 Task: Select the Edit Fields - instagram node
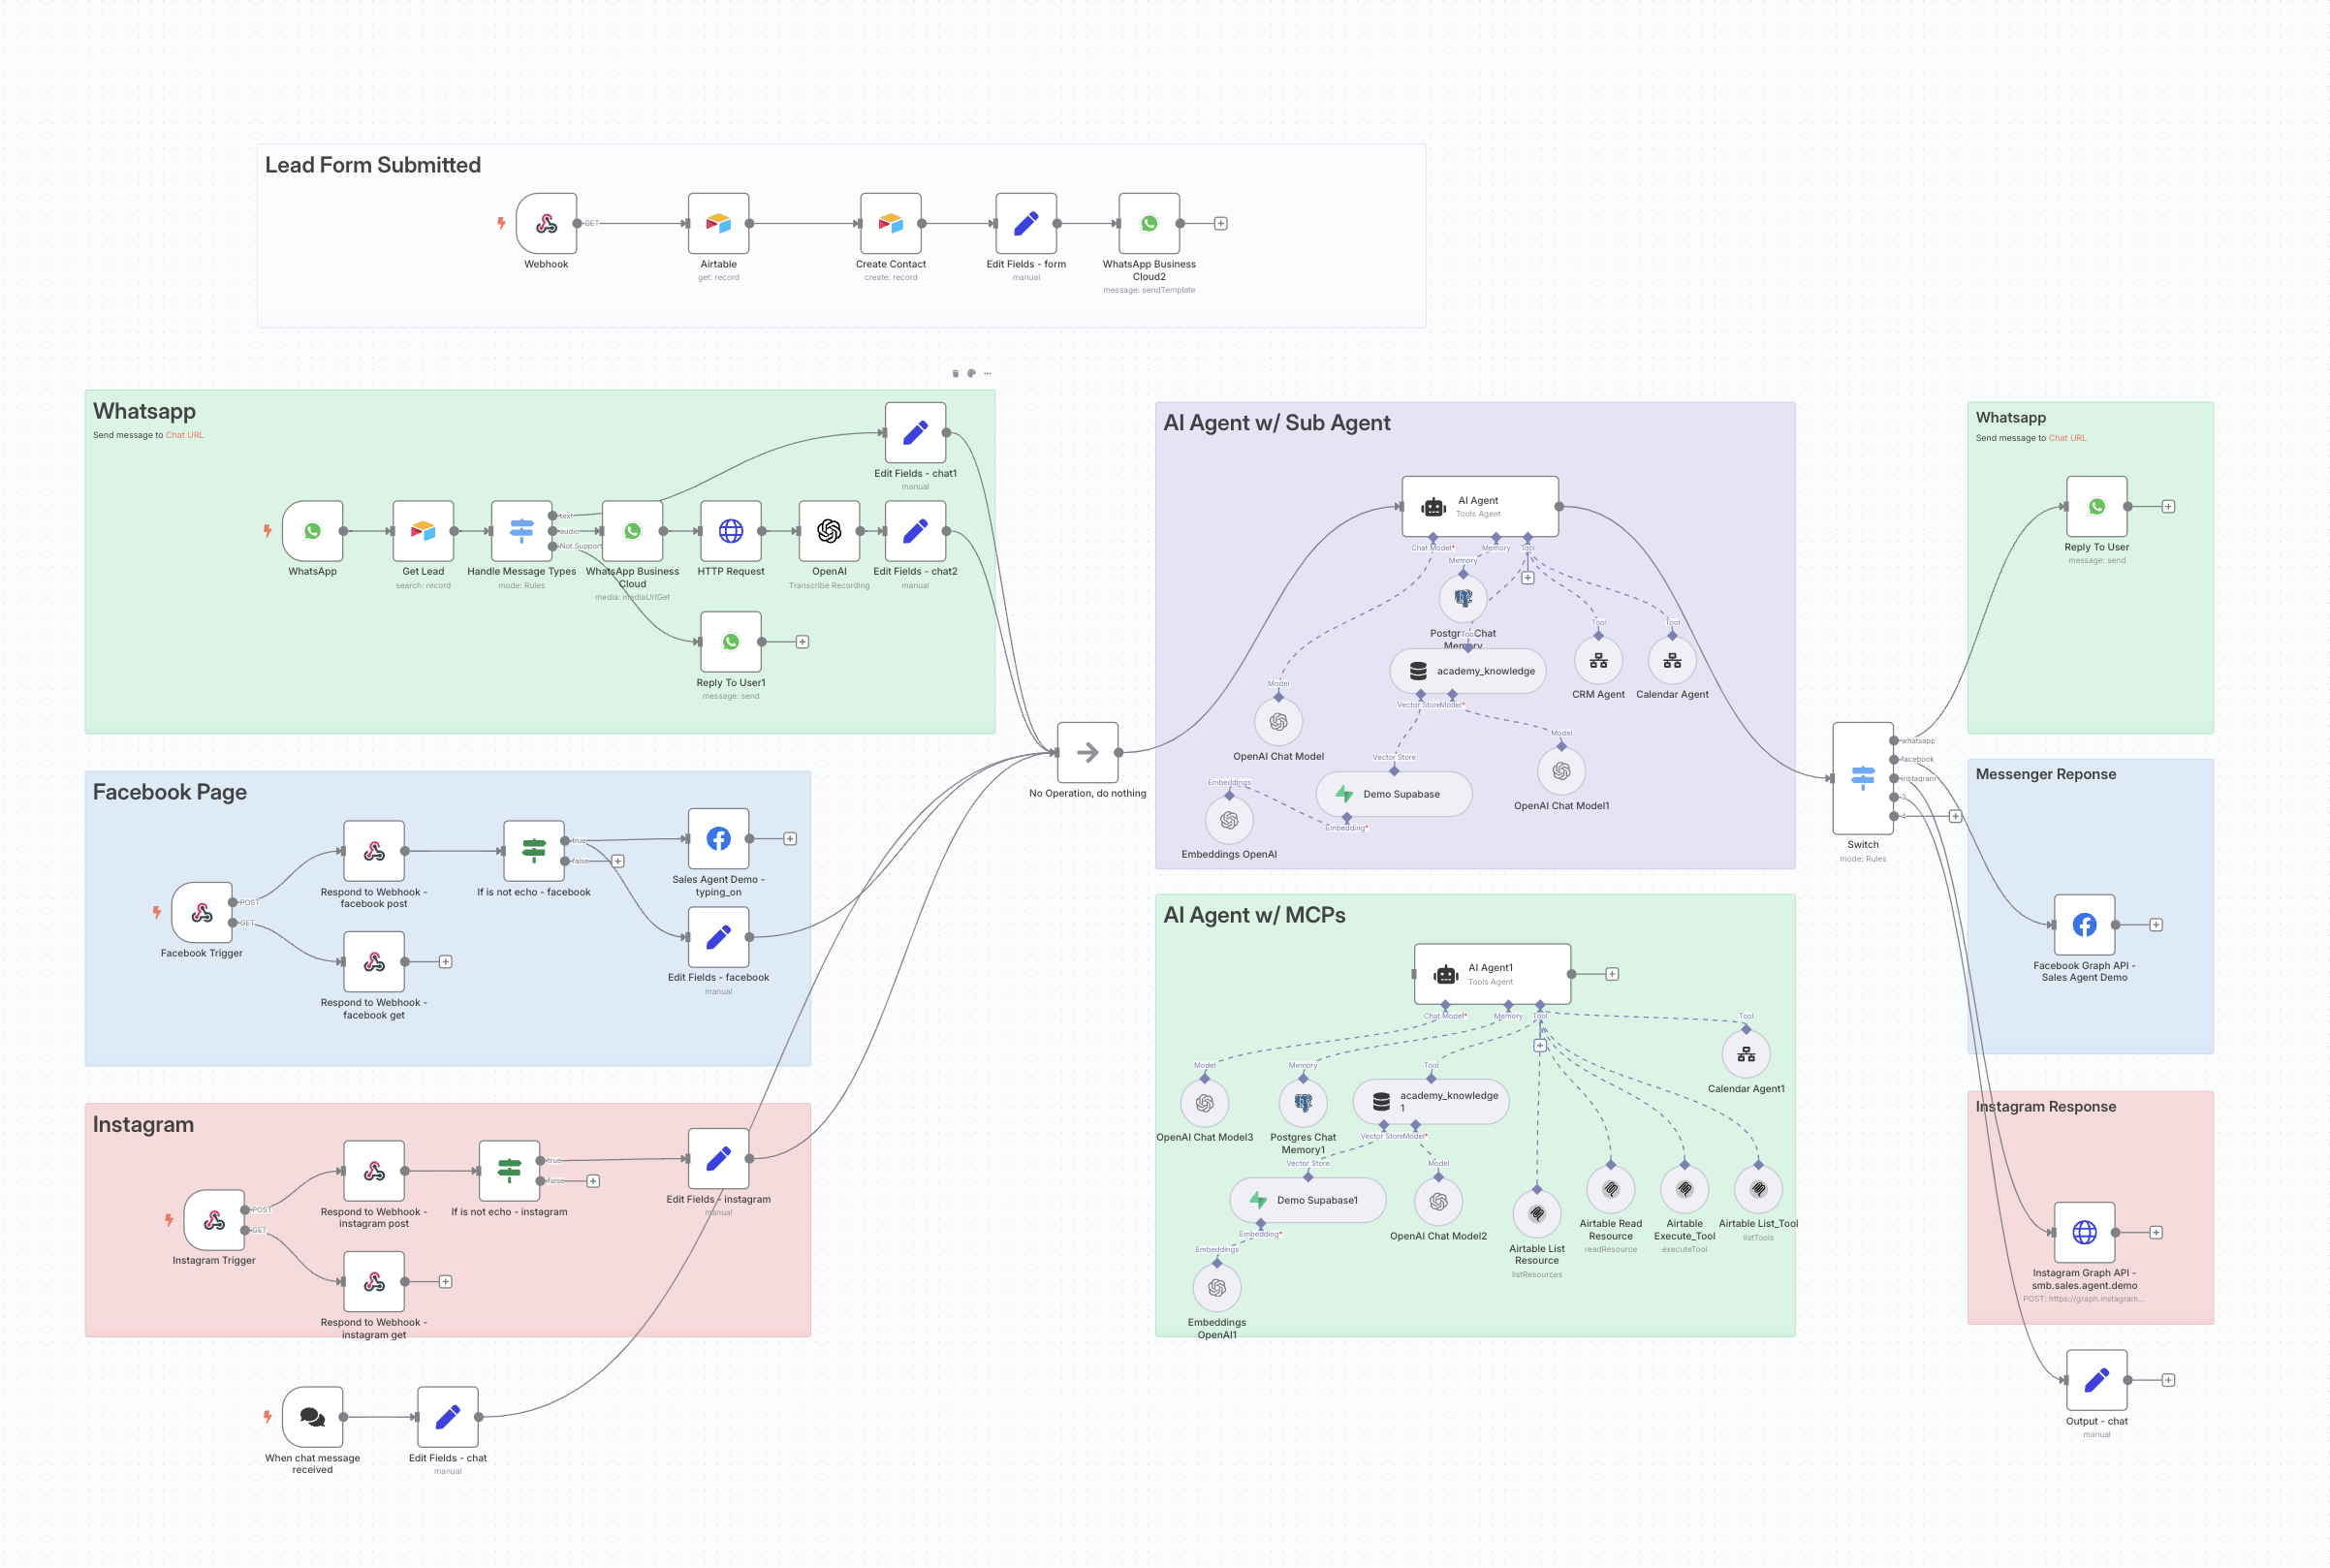point(718,1159)
